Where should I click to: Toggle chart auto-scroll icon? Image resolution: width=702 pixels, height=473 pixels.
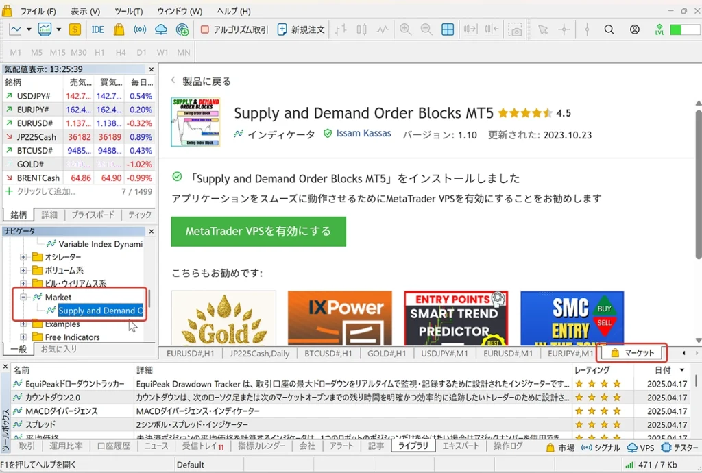point(470,29)
